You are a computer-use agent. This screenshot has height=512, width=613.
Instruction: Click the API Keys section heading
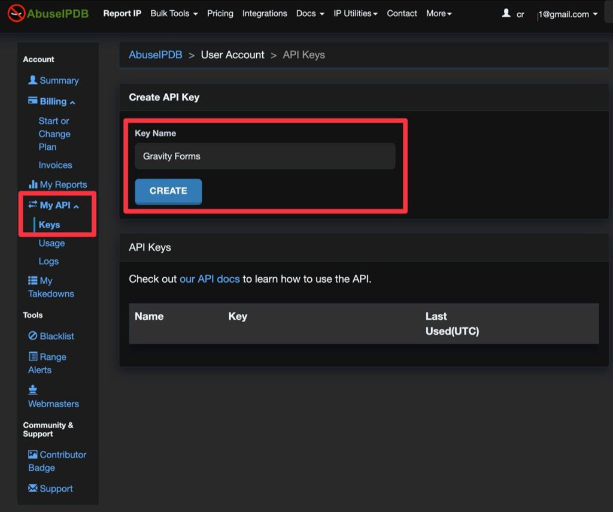pyautogui.click(x=150, y=247)
